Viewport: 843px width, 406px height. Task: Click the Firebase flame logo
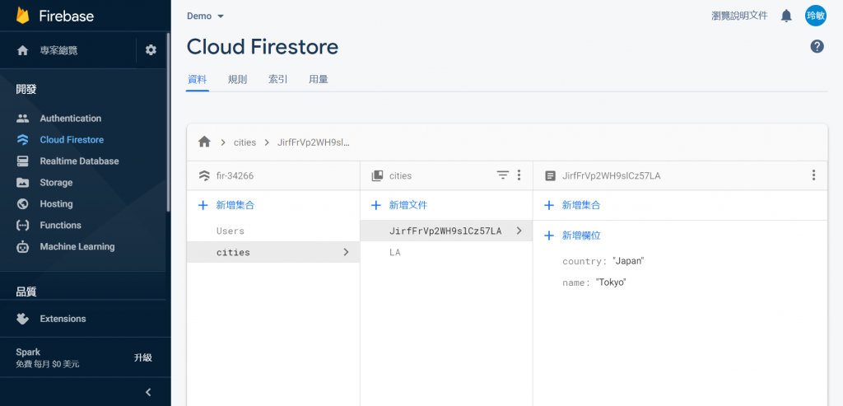click(22, 16)
